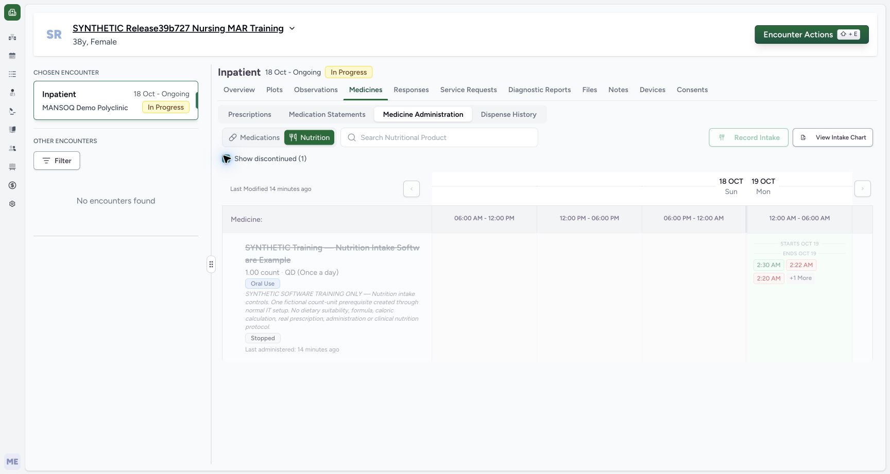Viewport: 890px width, 474px height.
Task: Open the Observations tab
Action: [316, 90]
